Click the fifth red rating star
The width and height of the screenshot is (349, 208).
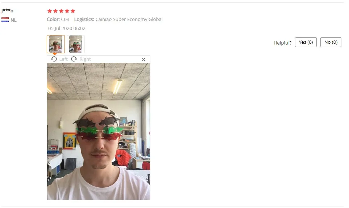point(73,11)
